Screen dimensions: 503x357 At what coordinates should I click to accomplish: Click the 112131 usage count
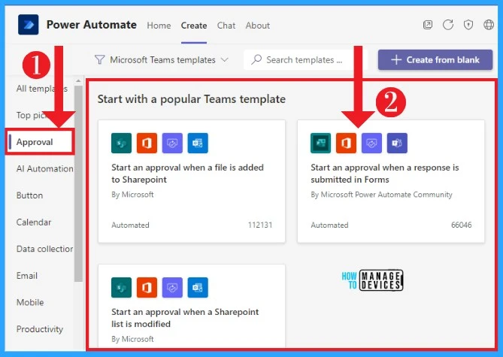pyautogui.click(x=260, y=225)
